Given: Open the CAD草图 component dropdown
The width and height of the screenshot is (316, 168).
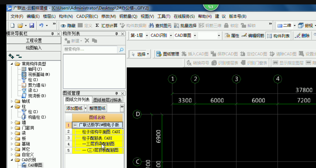Looking at the screenshot, I should (x=195, y=36).
